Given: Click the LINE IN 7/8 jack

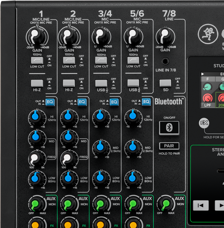Looking at the screenshot, I should coord(165,61).
